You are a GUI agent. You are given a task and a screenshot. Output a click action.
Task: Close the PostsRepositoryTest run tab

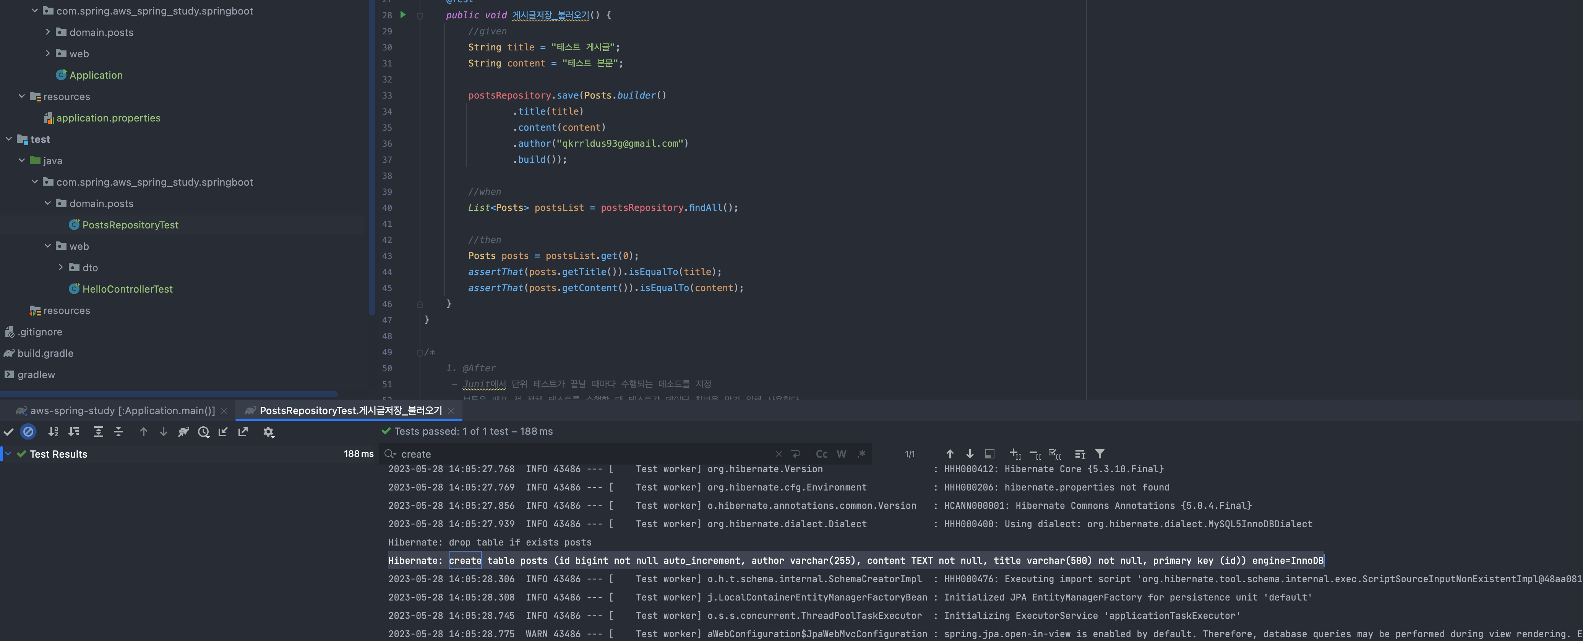[451, 411]
